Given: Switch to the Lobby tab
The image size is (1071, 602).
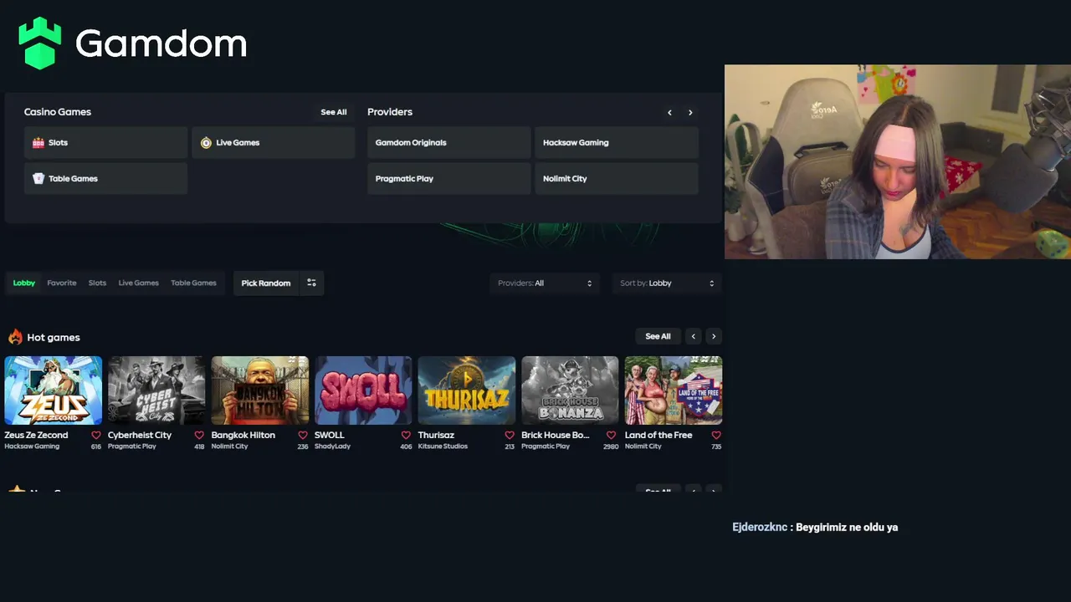Looking at the screenshot, I should (x=24, y=283).
